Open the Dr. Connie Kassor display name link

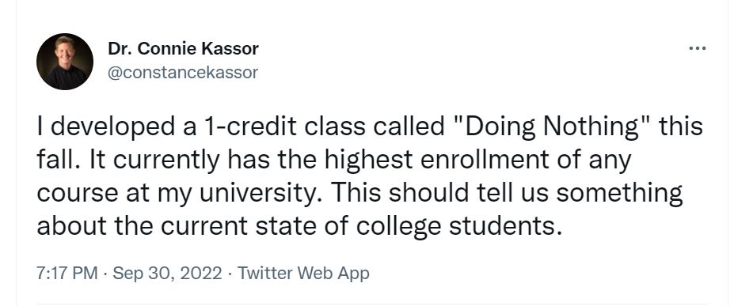(x=183, y=48)
